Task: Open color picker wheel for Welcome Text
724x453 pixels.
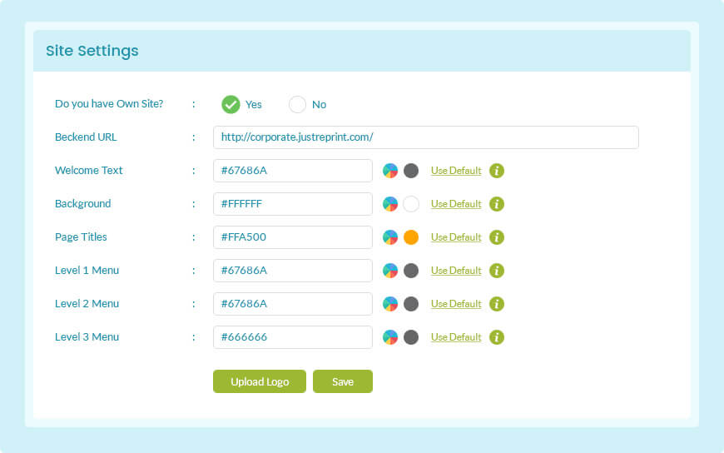Action: pyautogui.click(x=390, y=171)
